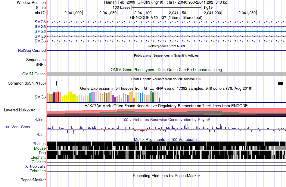Click the layered H3K27Ac signal graph
Viewport: 286px width, 187px height.
[166, 112]
